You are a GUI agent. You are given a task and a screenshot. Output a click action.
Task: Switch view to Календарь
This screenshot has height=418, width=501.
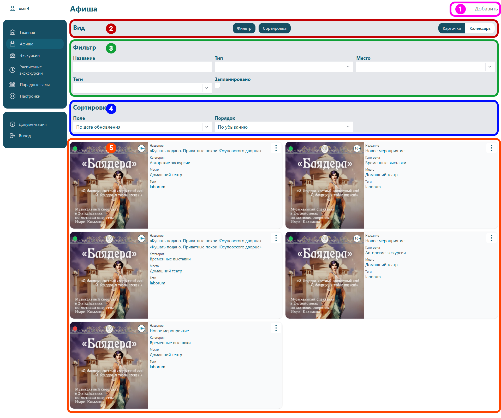[480, 28]
